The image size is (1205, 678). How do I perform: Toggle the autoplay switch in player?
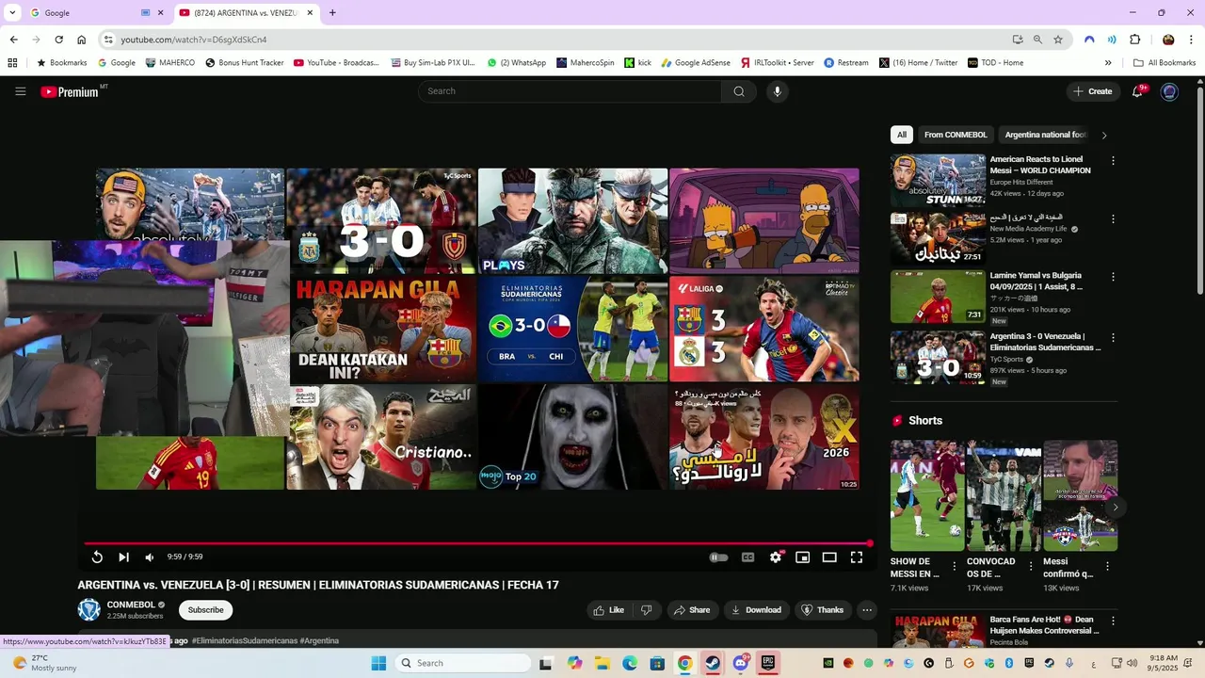pyautogui.click(x=718, y=557)
